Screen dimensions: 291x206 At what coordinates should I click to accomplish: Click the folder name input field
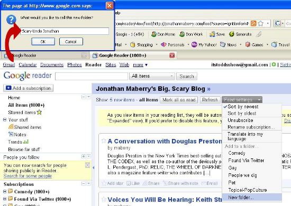65,31
